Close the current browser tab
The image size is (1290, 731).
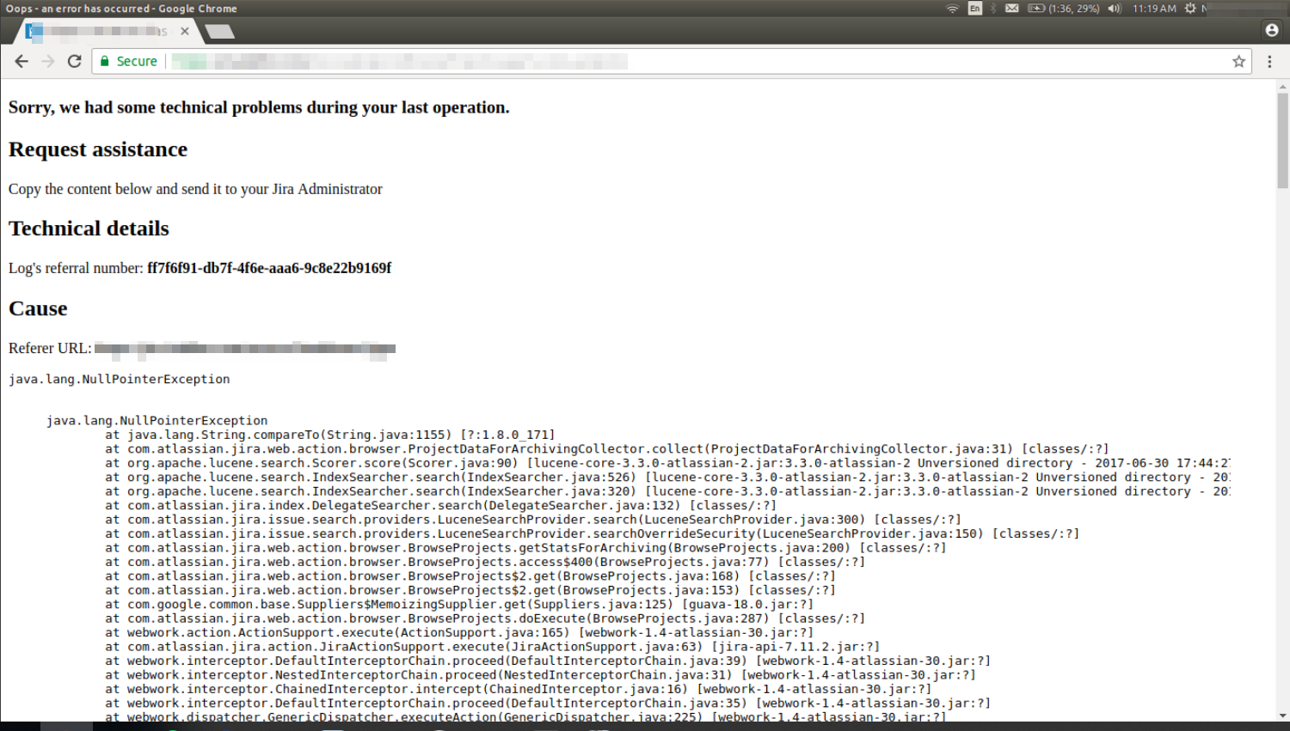(185, 31)
